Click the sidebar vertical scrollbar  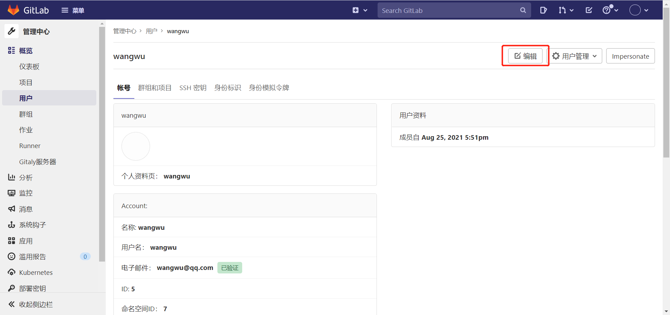point(102,144)
